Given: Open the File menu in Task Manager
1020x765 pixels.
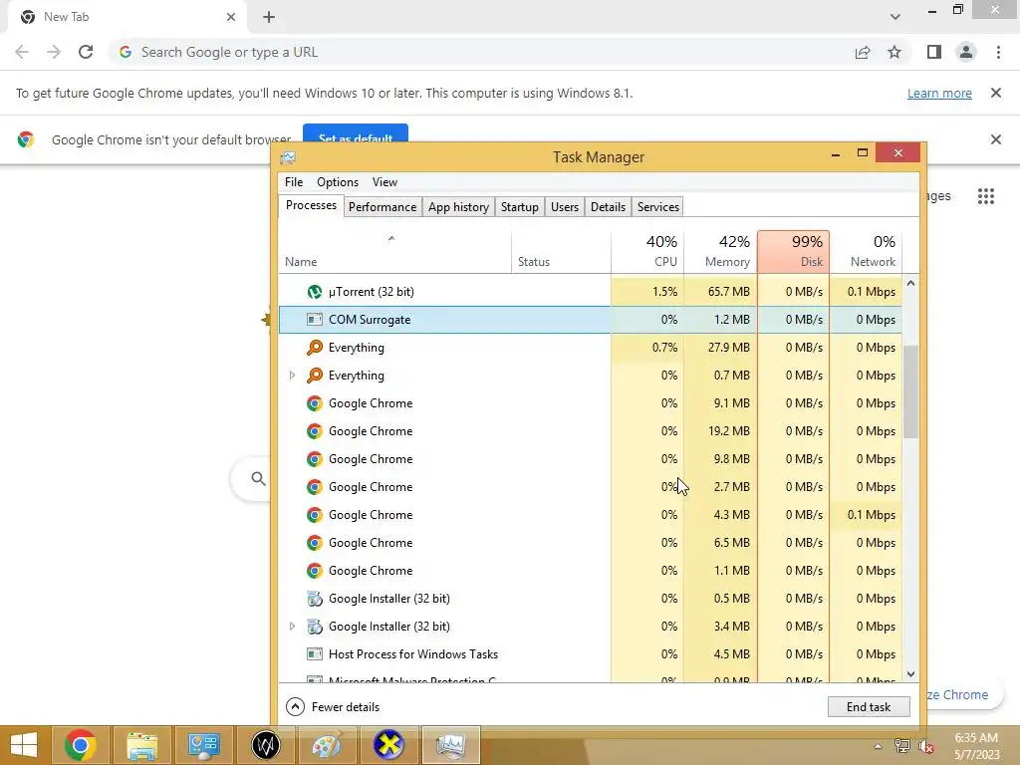Looking at the screenshot, I should coord(294,182).
